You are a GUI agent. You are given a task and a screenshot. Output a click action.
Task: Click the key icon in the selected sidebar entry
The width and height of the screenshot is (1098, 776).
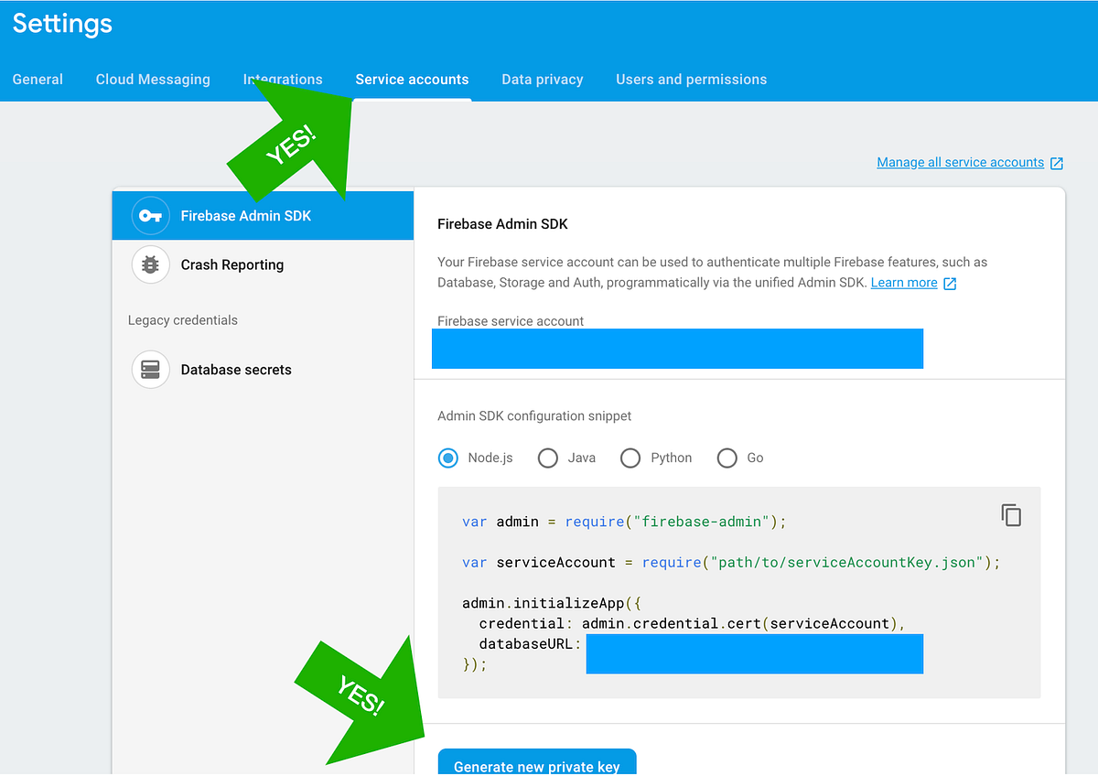pyautogui.click(x=150, y=215)
